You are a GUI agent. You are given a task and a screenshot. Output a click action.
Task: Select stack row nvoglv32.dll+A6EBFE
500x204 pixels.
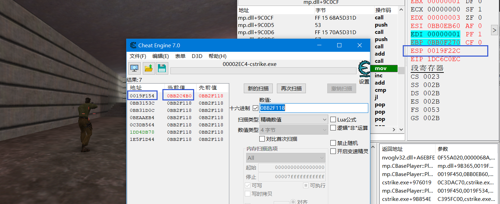tap(439, 157)
